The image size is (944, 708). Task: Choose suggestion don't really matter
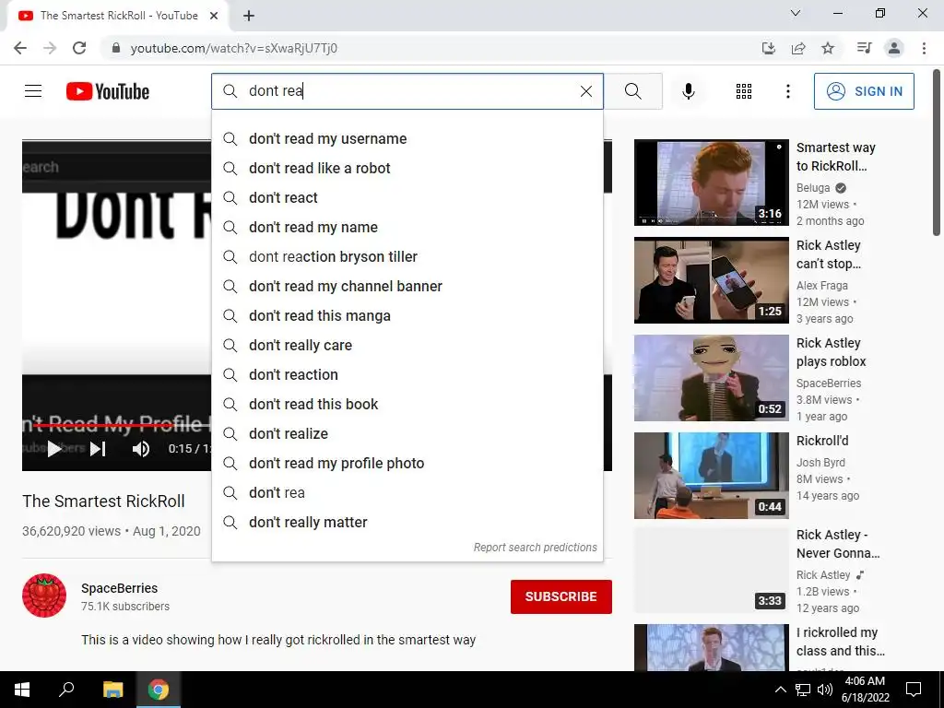click(x=407, y=522)
